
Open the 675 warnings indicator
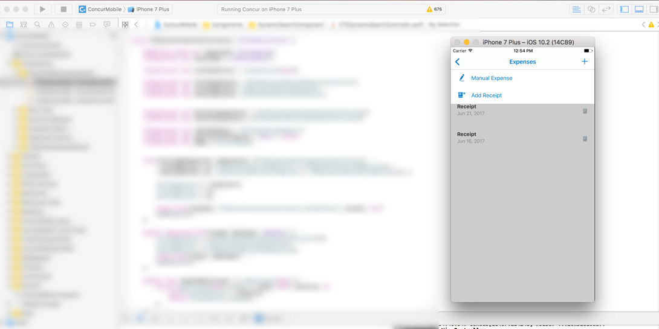pos(434,9)
